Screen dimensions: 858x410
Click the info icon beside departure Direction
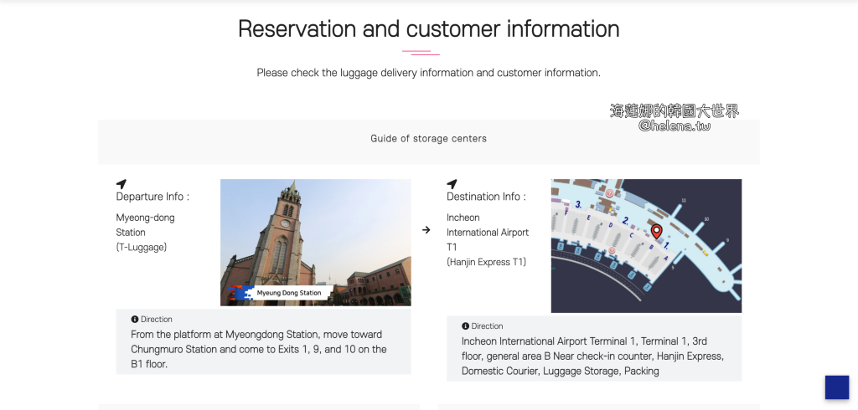(135, 320)
